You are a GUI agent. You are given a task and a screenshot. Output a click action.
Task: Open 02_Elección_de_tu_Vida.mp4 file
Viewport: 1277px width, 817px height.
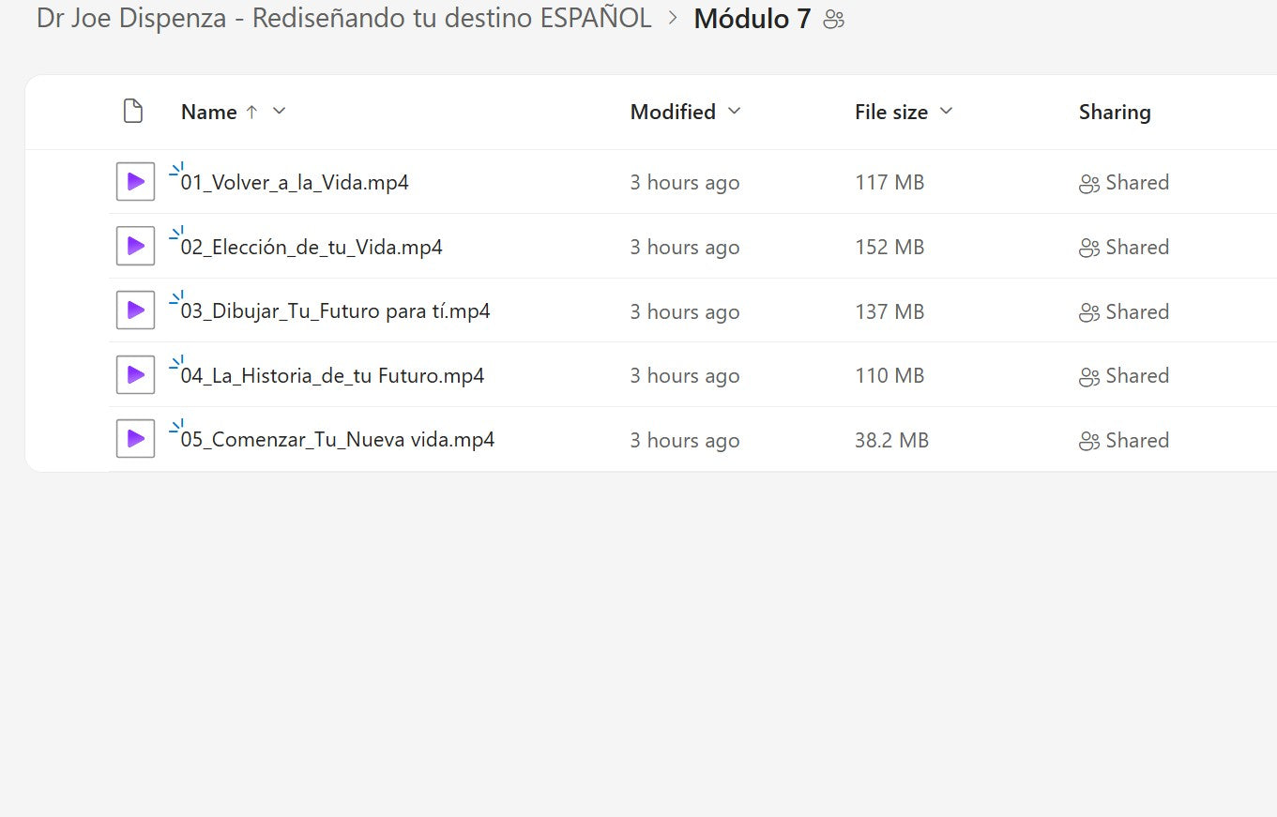312,248
